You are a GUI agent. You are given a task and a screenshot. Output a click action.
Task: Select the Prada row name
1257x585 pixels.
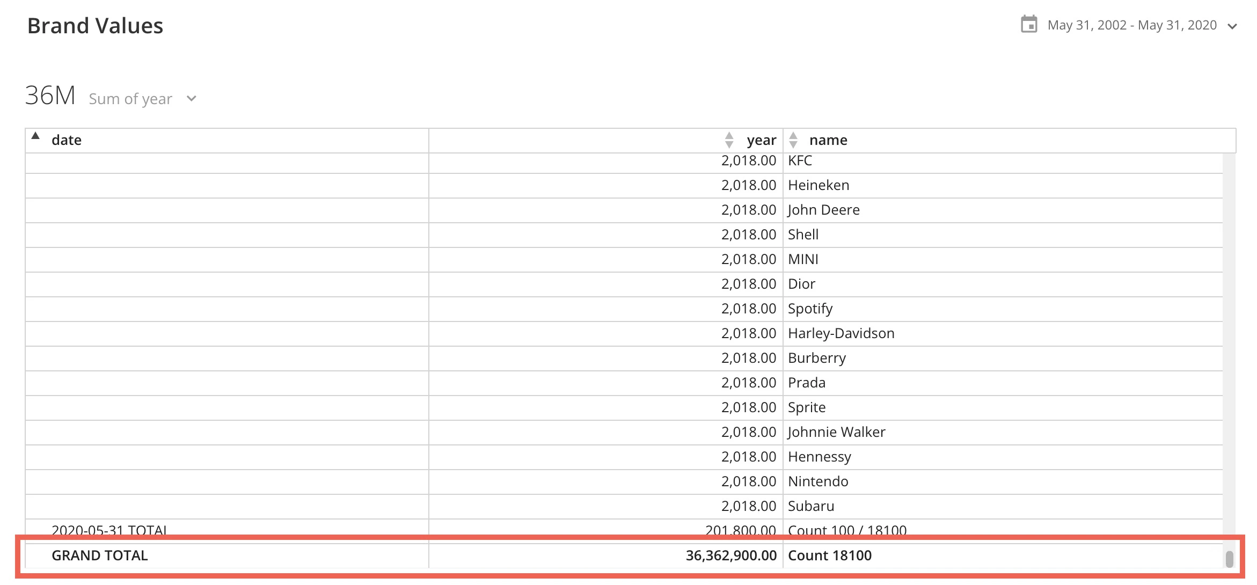pyautogui.click(x=807, y=383)
